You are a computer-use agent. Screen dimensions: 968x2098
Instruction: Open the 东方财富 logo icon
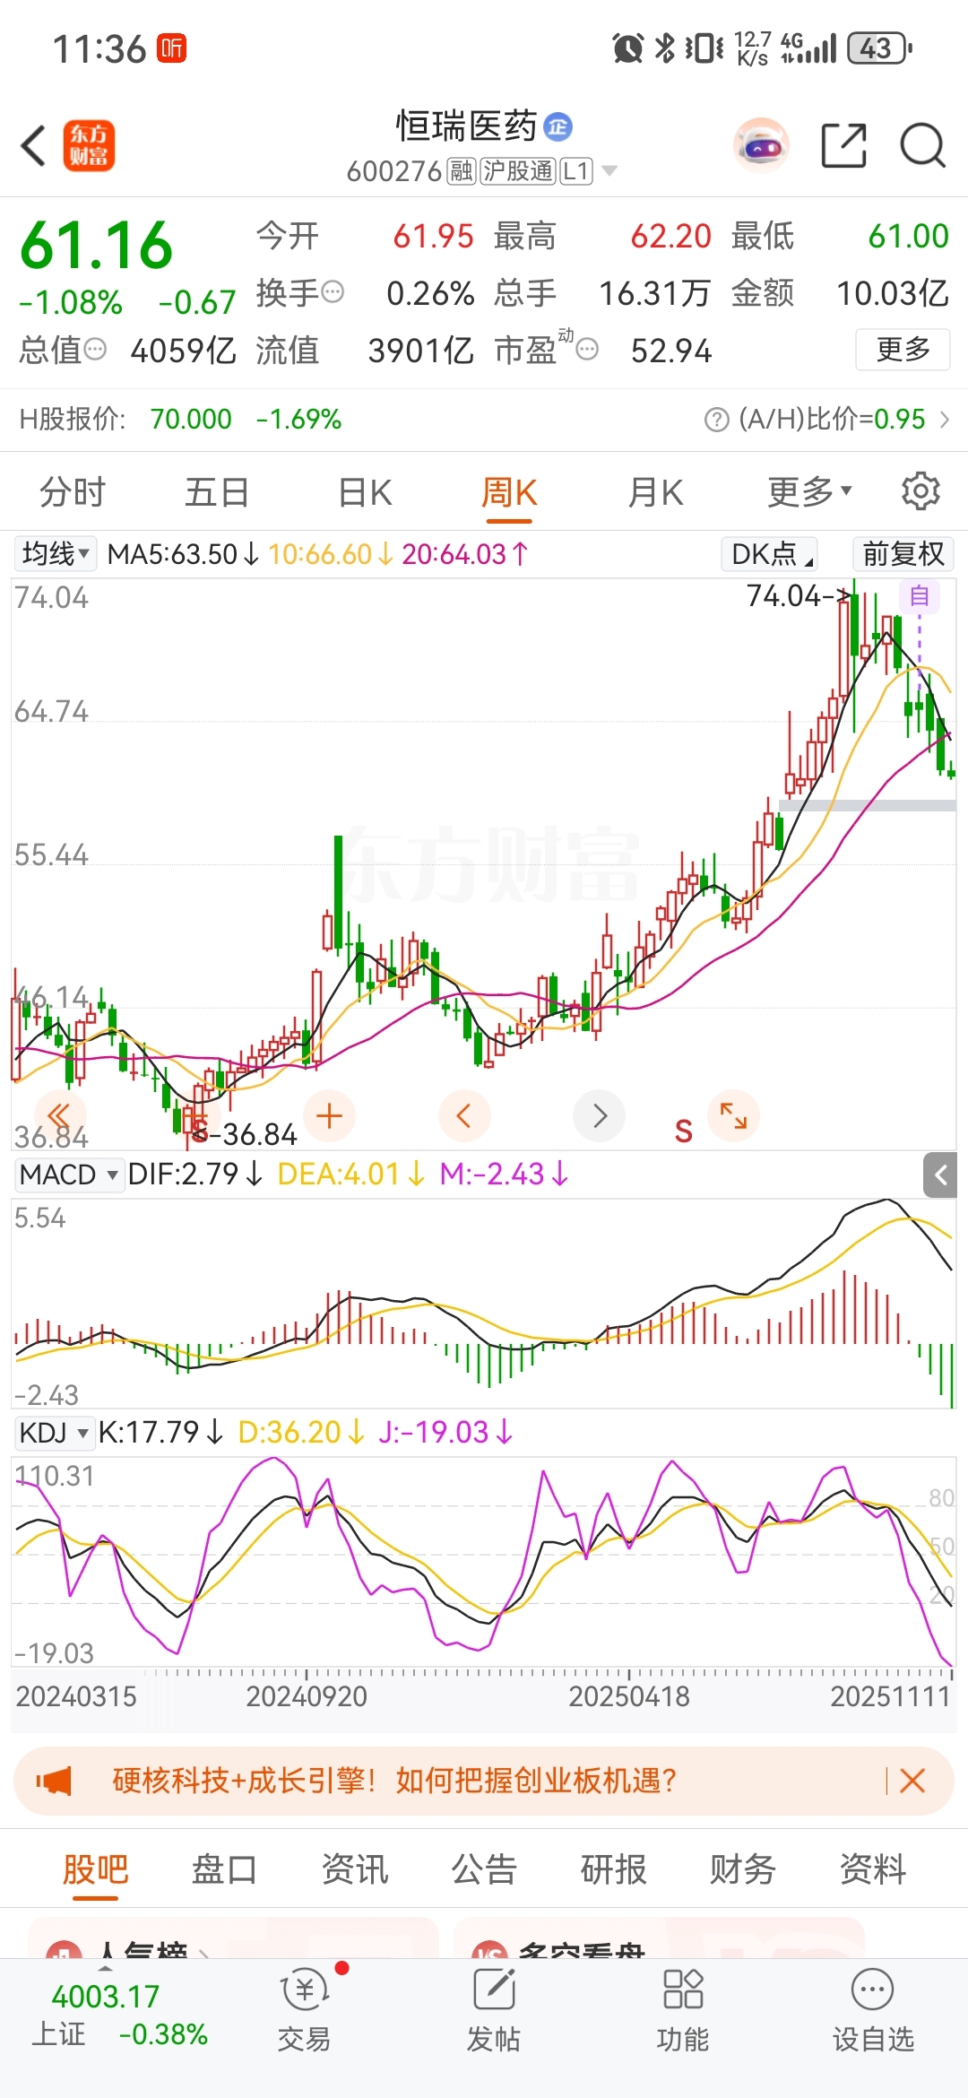point(89,145)
